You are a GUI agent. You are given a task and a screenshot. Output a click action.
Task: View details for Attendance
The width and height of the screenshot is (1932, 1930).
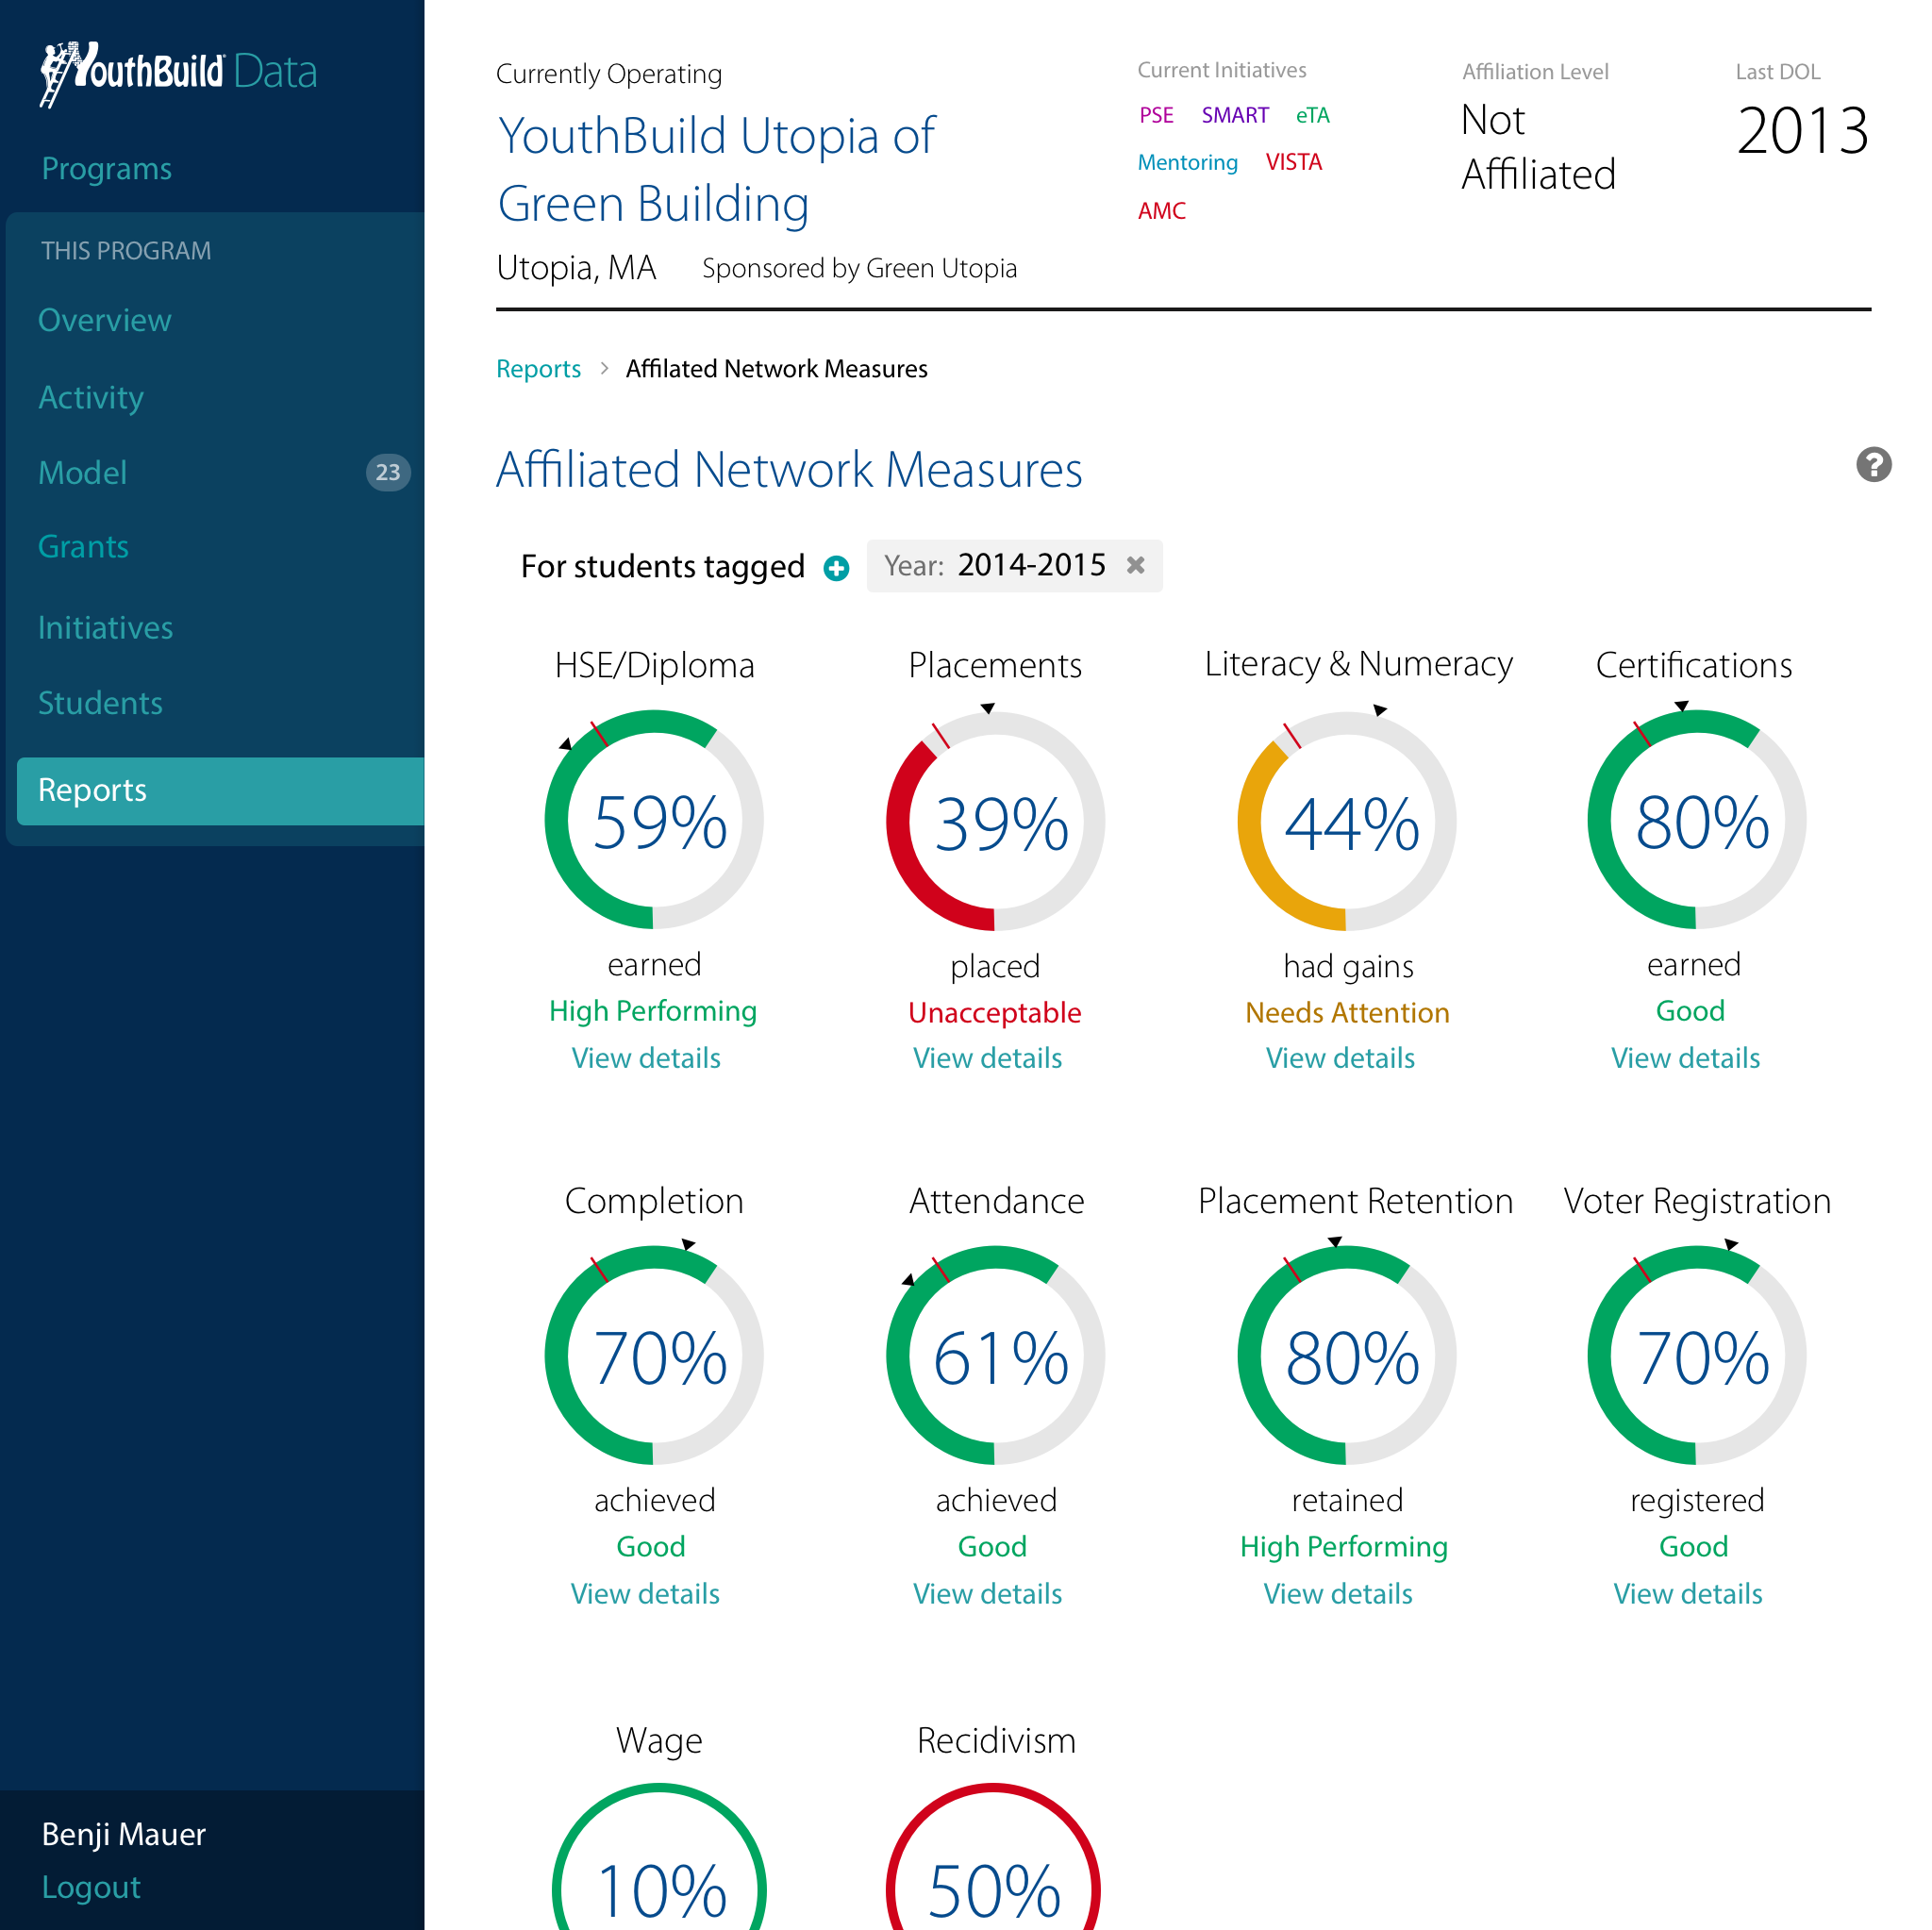pos(988,1594)
